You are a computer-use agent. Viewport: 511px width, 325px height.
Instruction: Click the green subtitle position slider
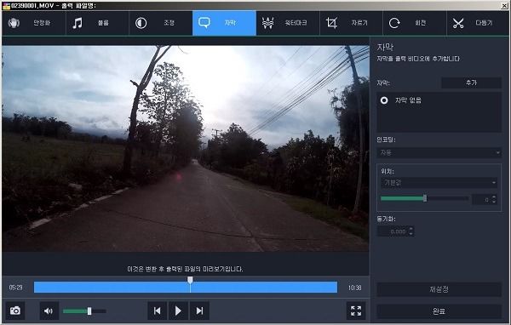coord(424,198)
